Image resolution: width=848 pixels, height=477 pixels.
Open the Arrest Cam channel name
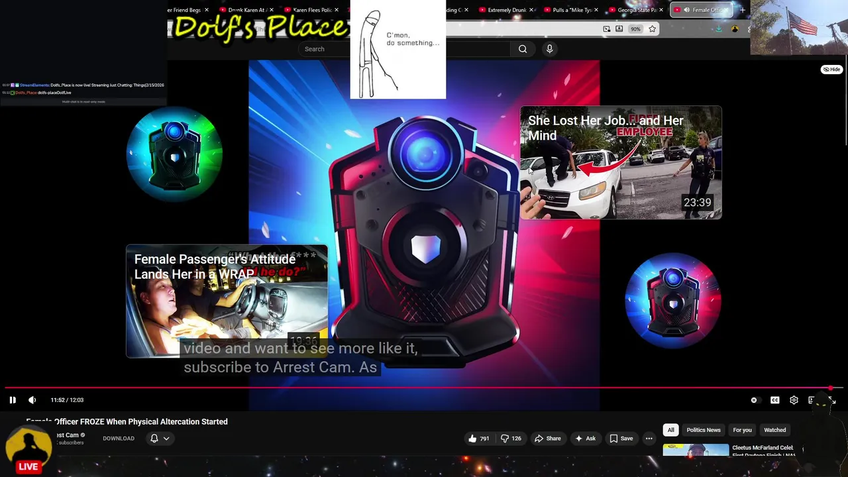coord(68,435)
